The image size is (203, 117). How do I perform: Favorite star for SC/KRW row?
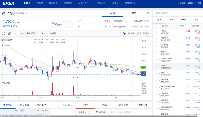[156, 46]
